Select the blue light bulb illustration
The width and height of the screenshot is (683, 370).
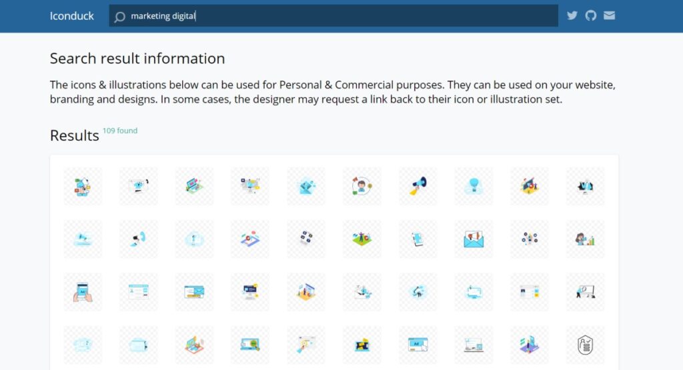point(474,186)
